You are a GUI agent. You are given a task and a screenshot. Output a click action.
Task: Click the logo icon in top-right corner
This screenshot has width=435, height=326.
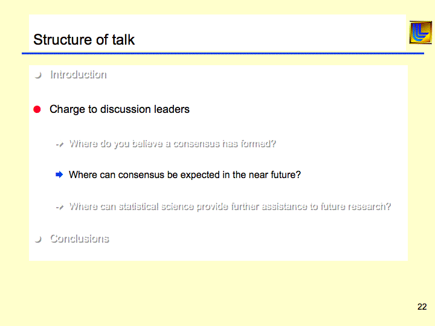click(x=420, y=33)
